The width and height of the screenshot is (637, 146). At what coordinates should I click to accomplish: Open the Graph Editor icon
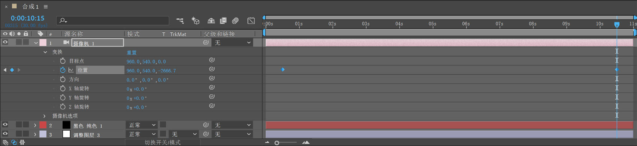[x=251, y=21]
